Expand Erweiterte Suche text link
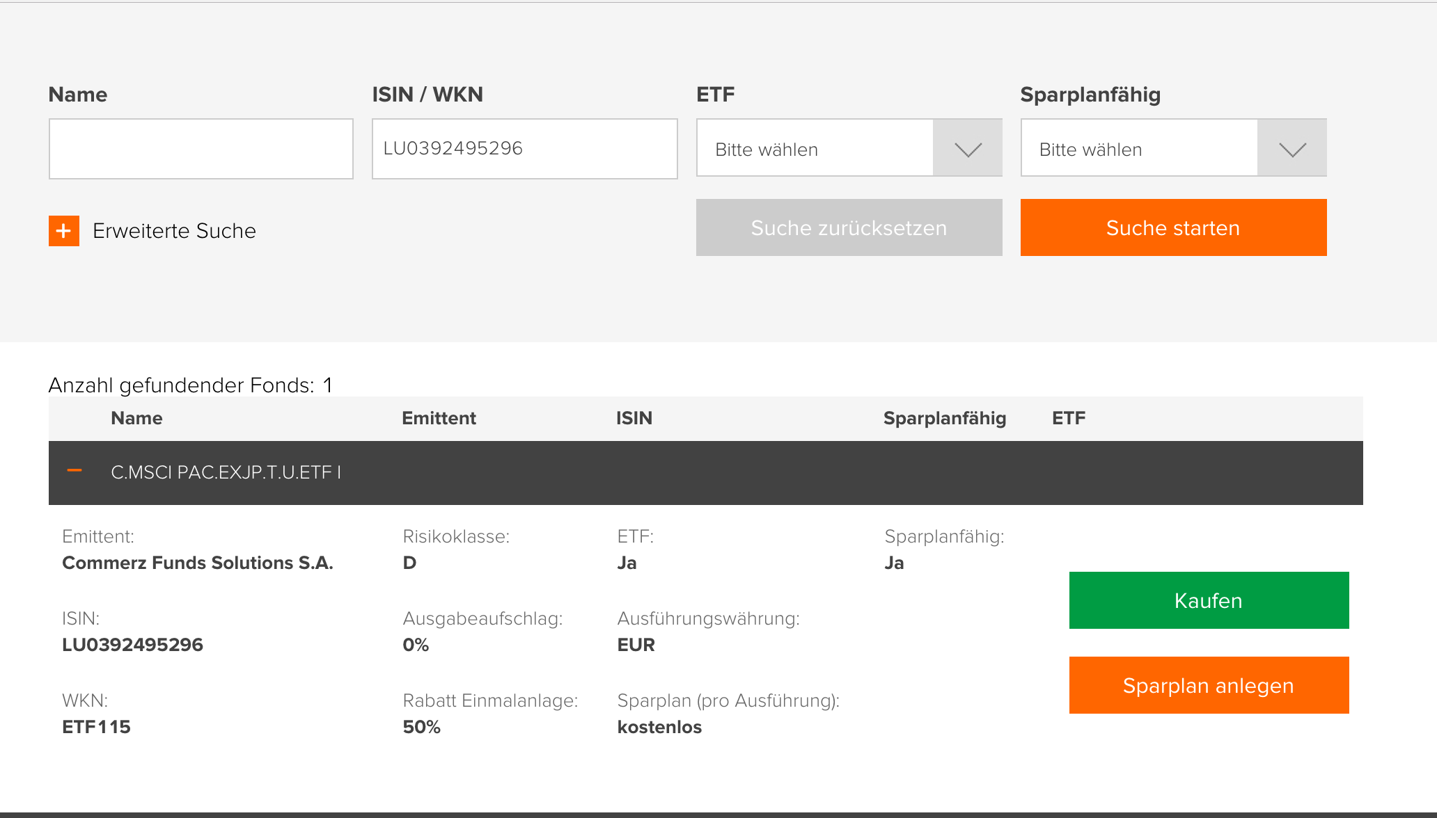This screenshot has width=1437, height=818. point(174,231)
